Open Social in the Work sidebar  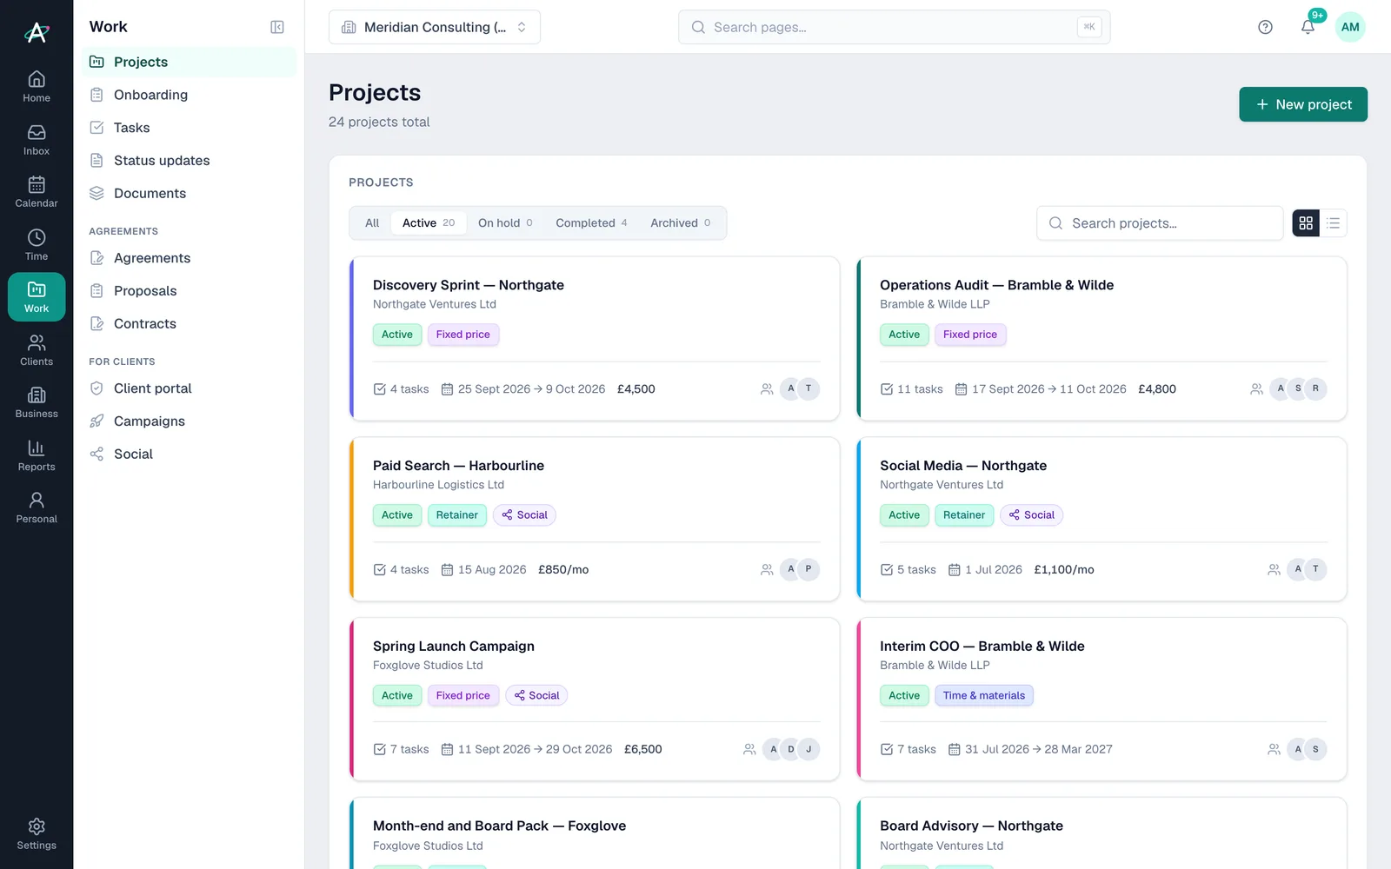tap(190, 454)
